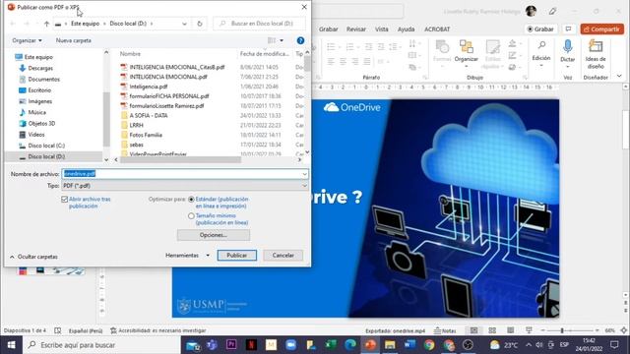The image size is (630, 354).
Task: Open Zoom from the taskbar
Action: pos(291,345)
